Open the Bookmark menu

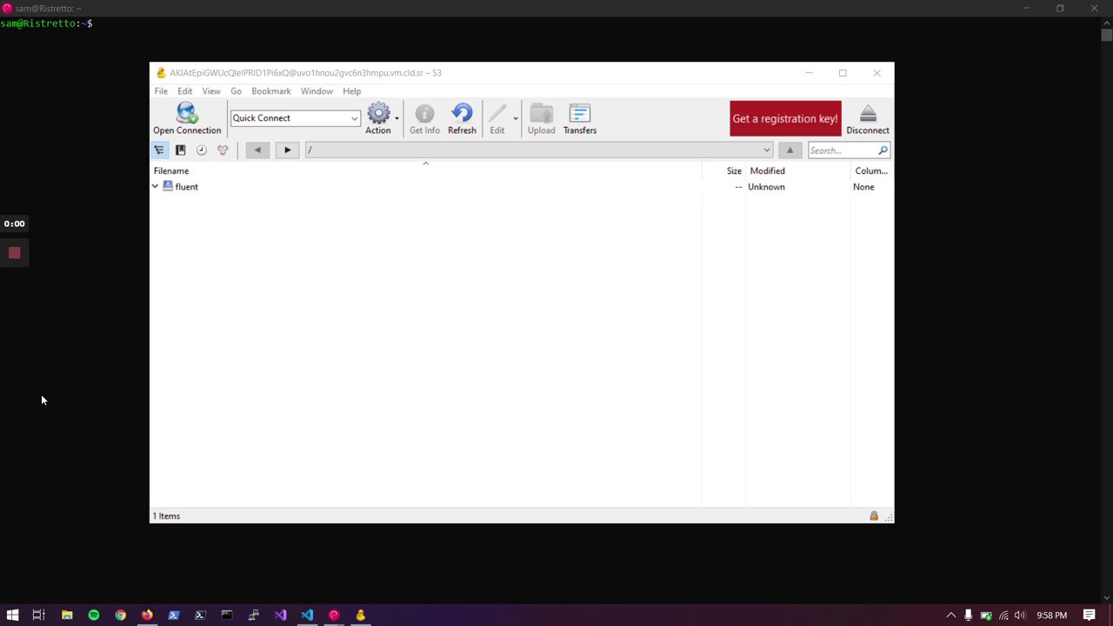coord(271,91)
